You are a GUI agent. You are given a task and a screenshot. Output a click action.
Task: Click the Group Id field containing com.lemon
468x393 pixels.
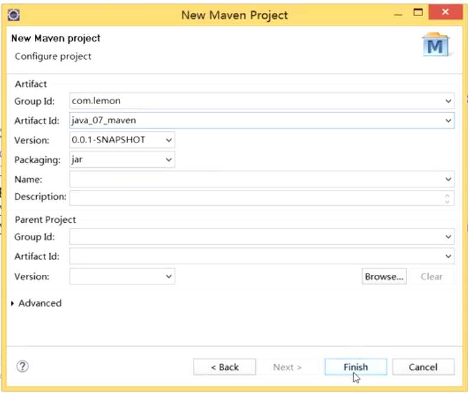click(262, 101)
